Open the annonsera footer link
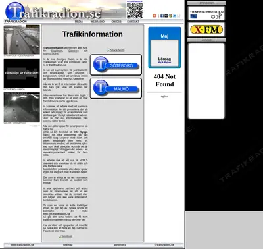This screenshot has height=249, width=263. click(120, 245)
